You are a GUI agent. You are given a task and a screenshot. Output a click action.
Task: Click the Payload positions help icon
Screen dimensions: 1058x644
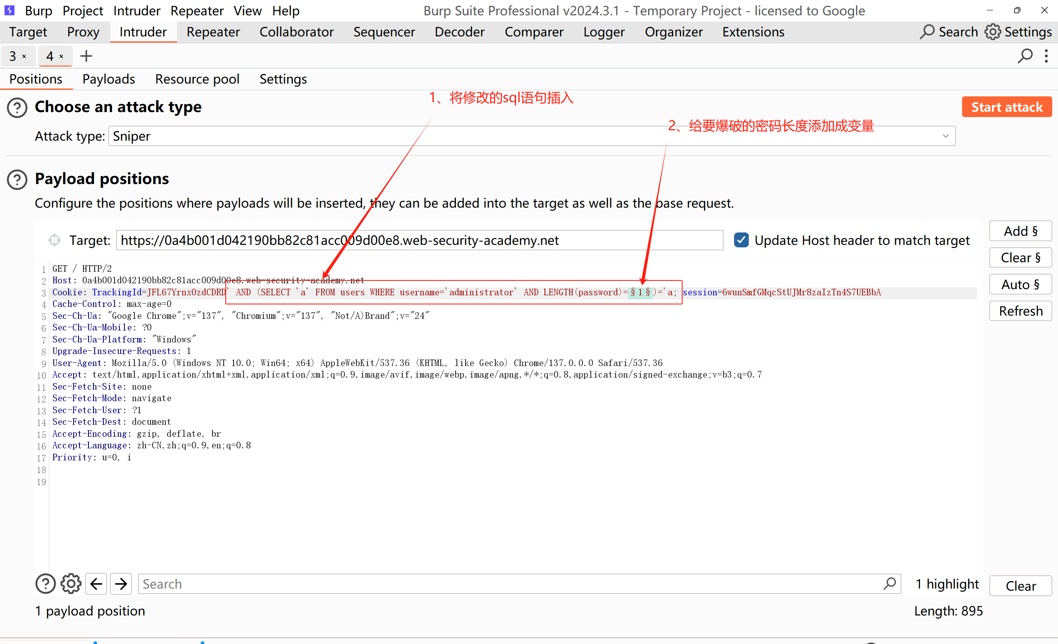tap(17, 180)
